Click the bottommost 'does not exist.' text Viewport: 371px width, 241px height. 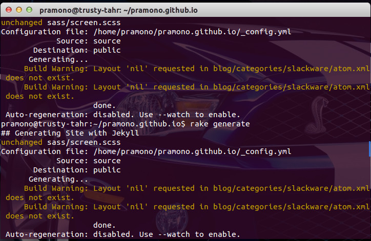click(x=40, y=216)
